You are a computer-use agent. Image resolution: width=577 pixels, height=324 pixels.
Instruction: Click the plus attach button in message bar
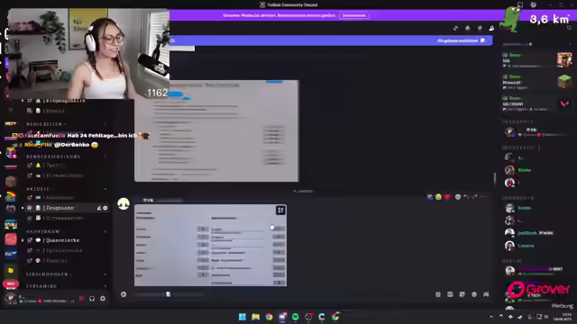point(124,294)
